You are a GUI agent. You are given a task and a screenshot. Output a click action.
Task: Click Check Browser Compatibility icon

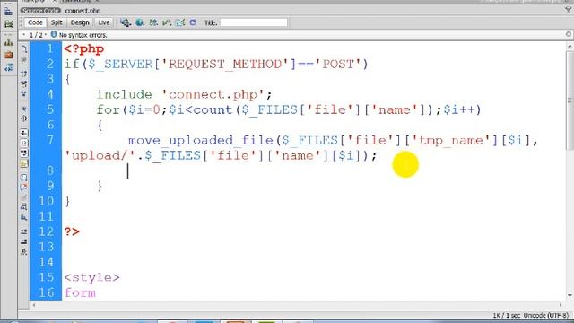pyautogui.click(x=179, y=22)
